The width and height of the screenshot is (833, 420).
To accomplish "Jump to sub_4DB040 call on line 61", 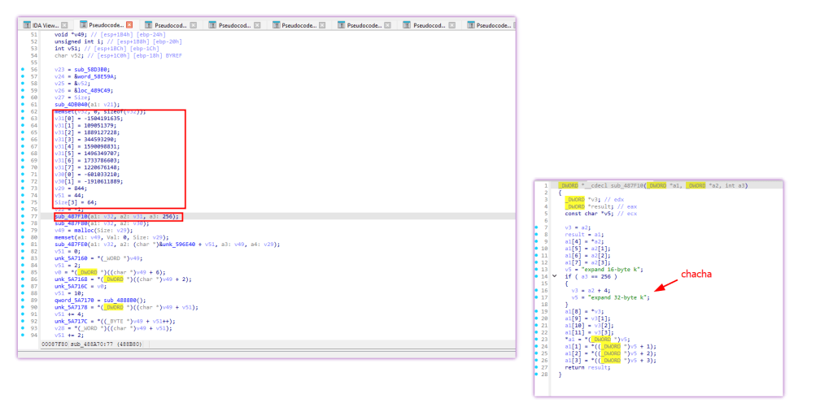I will [x=71, y=105].
